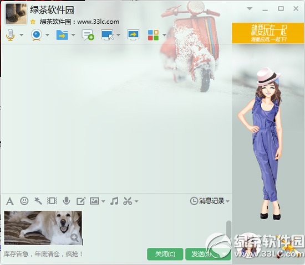305x265 pixels.
Task: Close the chat window with X
Action: (296, 8)
